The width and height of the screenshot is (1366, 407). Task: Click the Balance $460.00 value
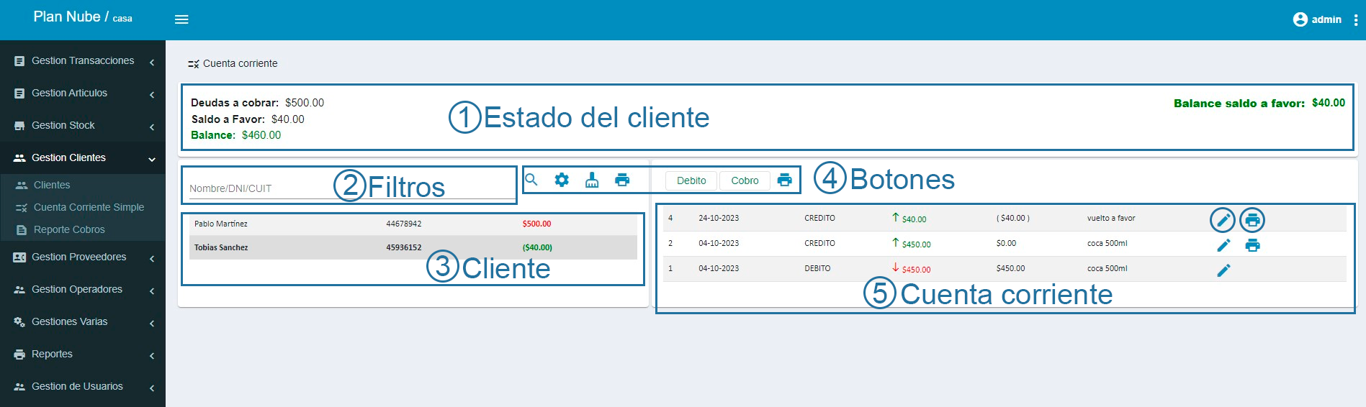click(x=261, y=135)
